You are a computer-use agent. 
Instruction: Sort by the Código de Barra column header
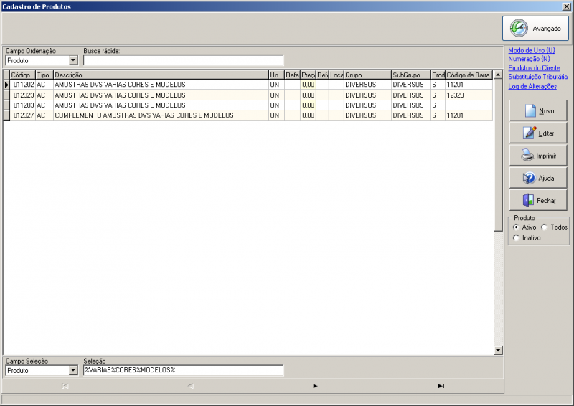coord(469,75)
